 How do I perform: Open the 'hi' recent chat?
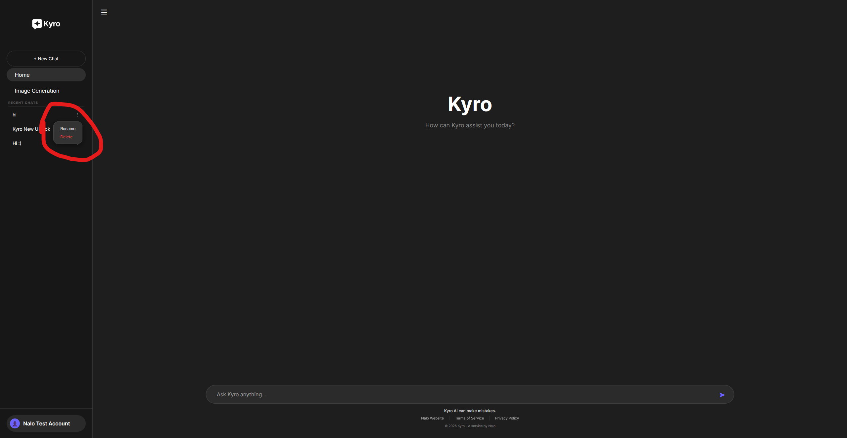coord(15,115)
